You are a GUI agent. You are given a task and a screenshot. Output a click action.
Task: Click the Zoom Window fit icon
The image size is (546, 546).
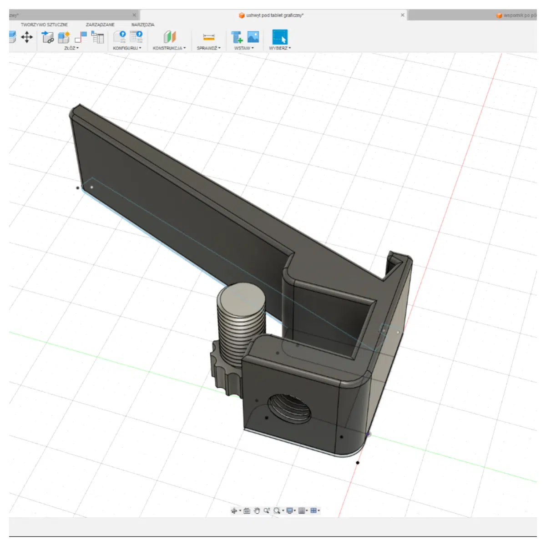277,511
